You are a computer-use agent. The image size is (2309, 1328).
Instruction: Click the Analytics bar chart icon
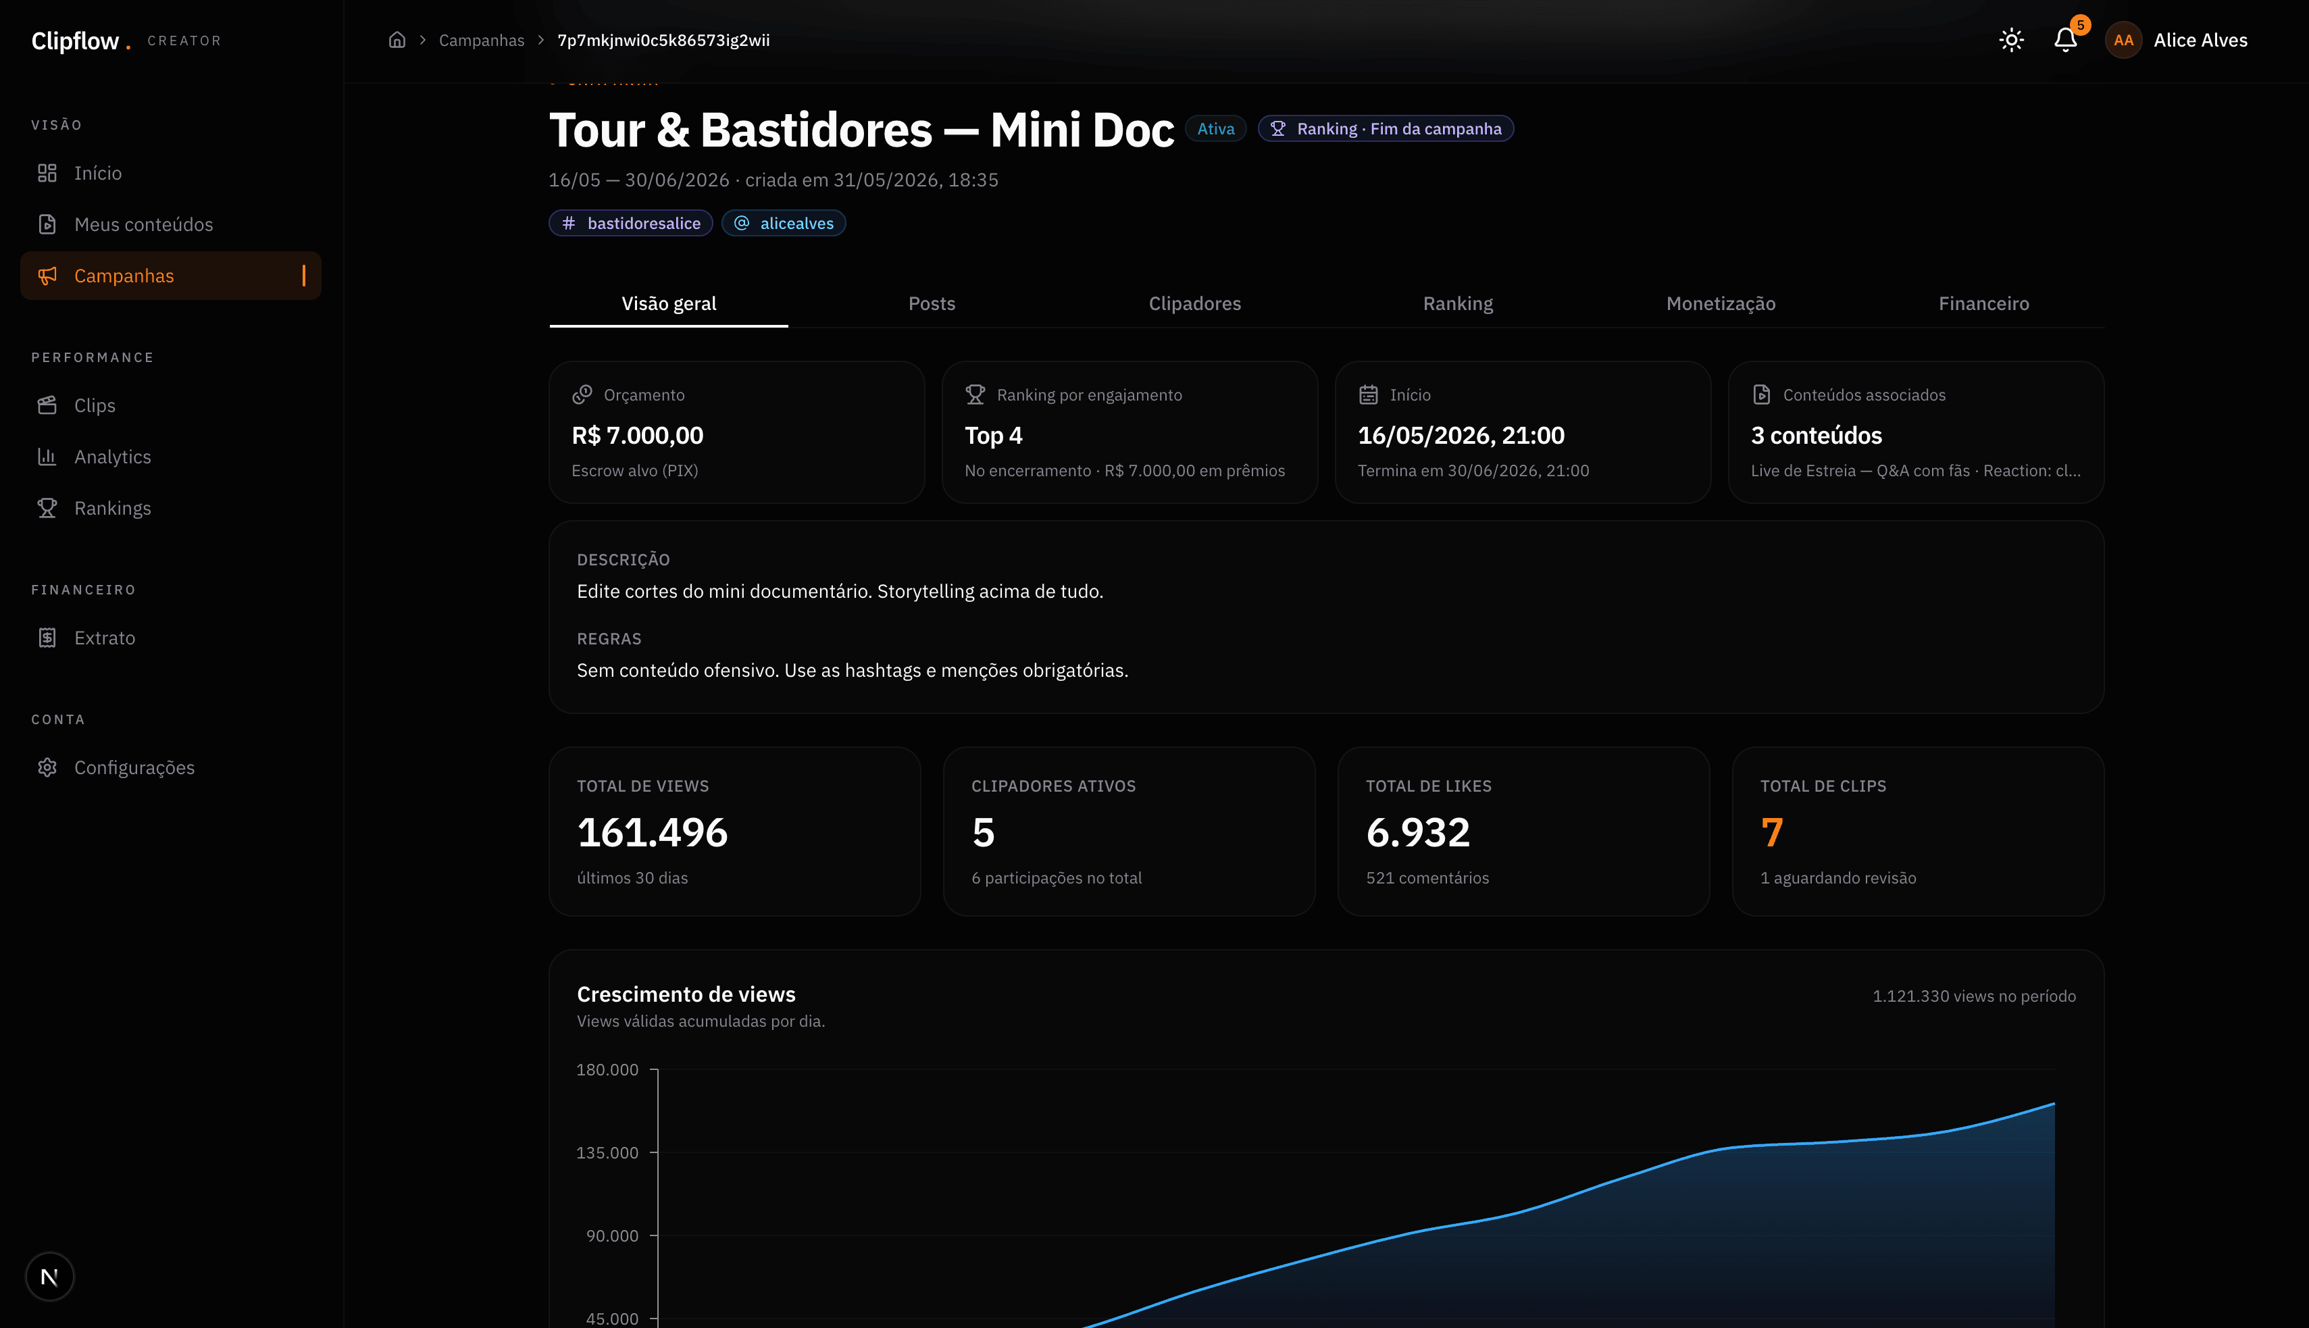47,457
